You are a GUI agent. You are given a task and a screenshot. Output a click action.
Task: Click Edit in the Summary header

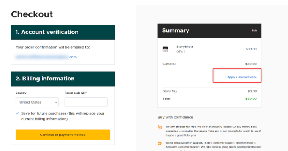point(255,31)
